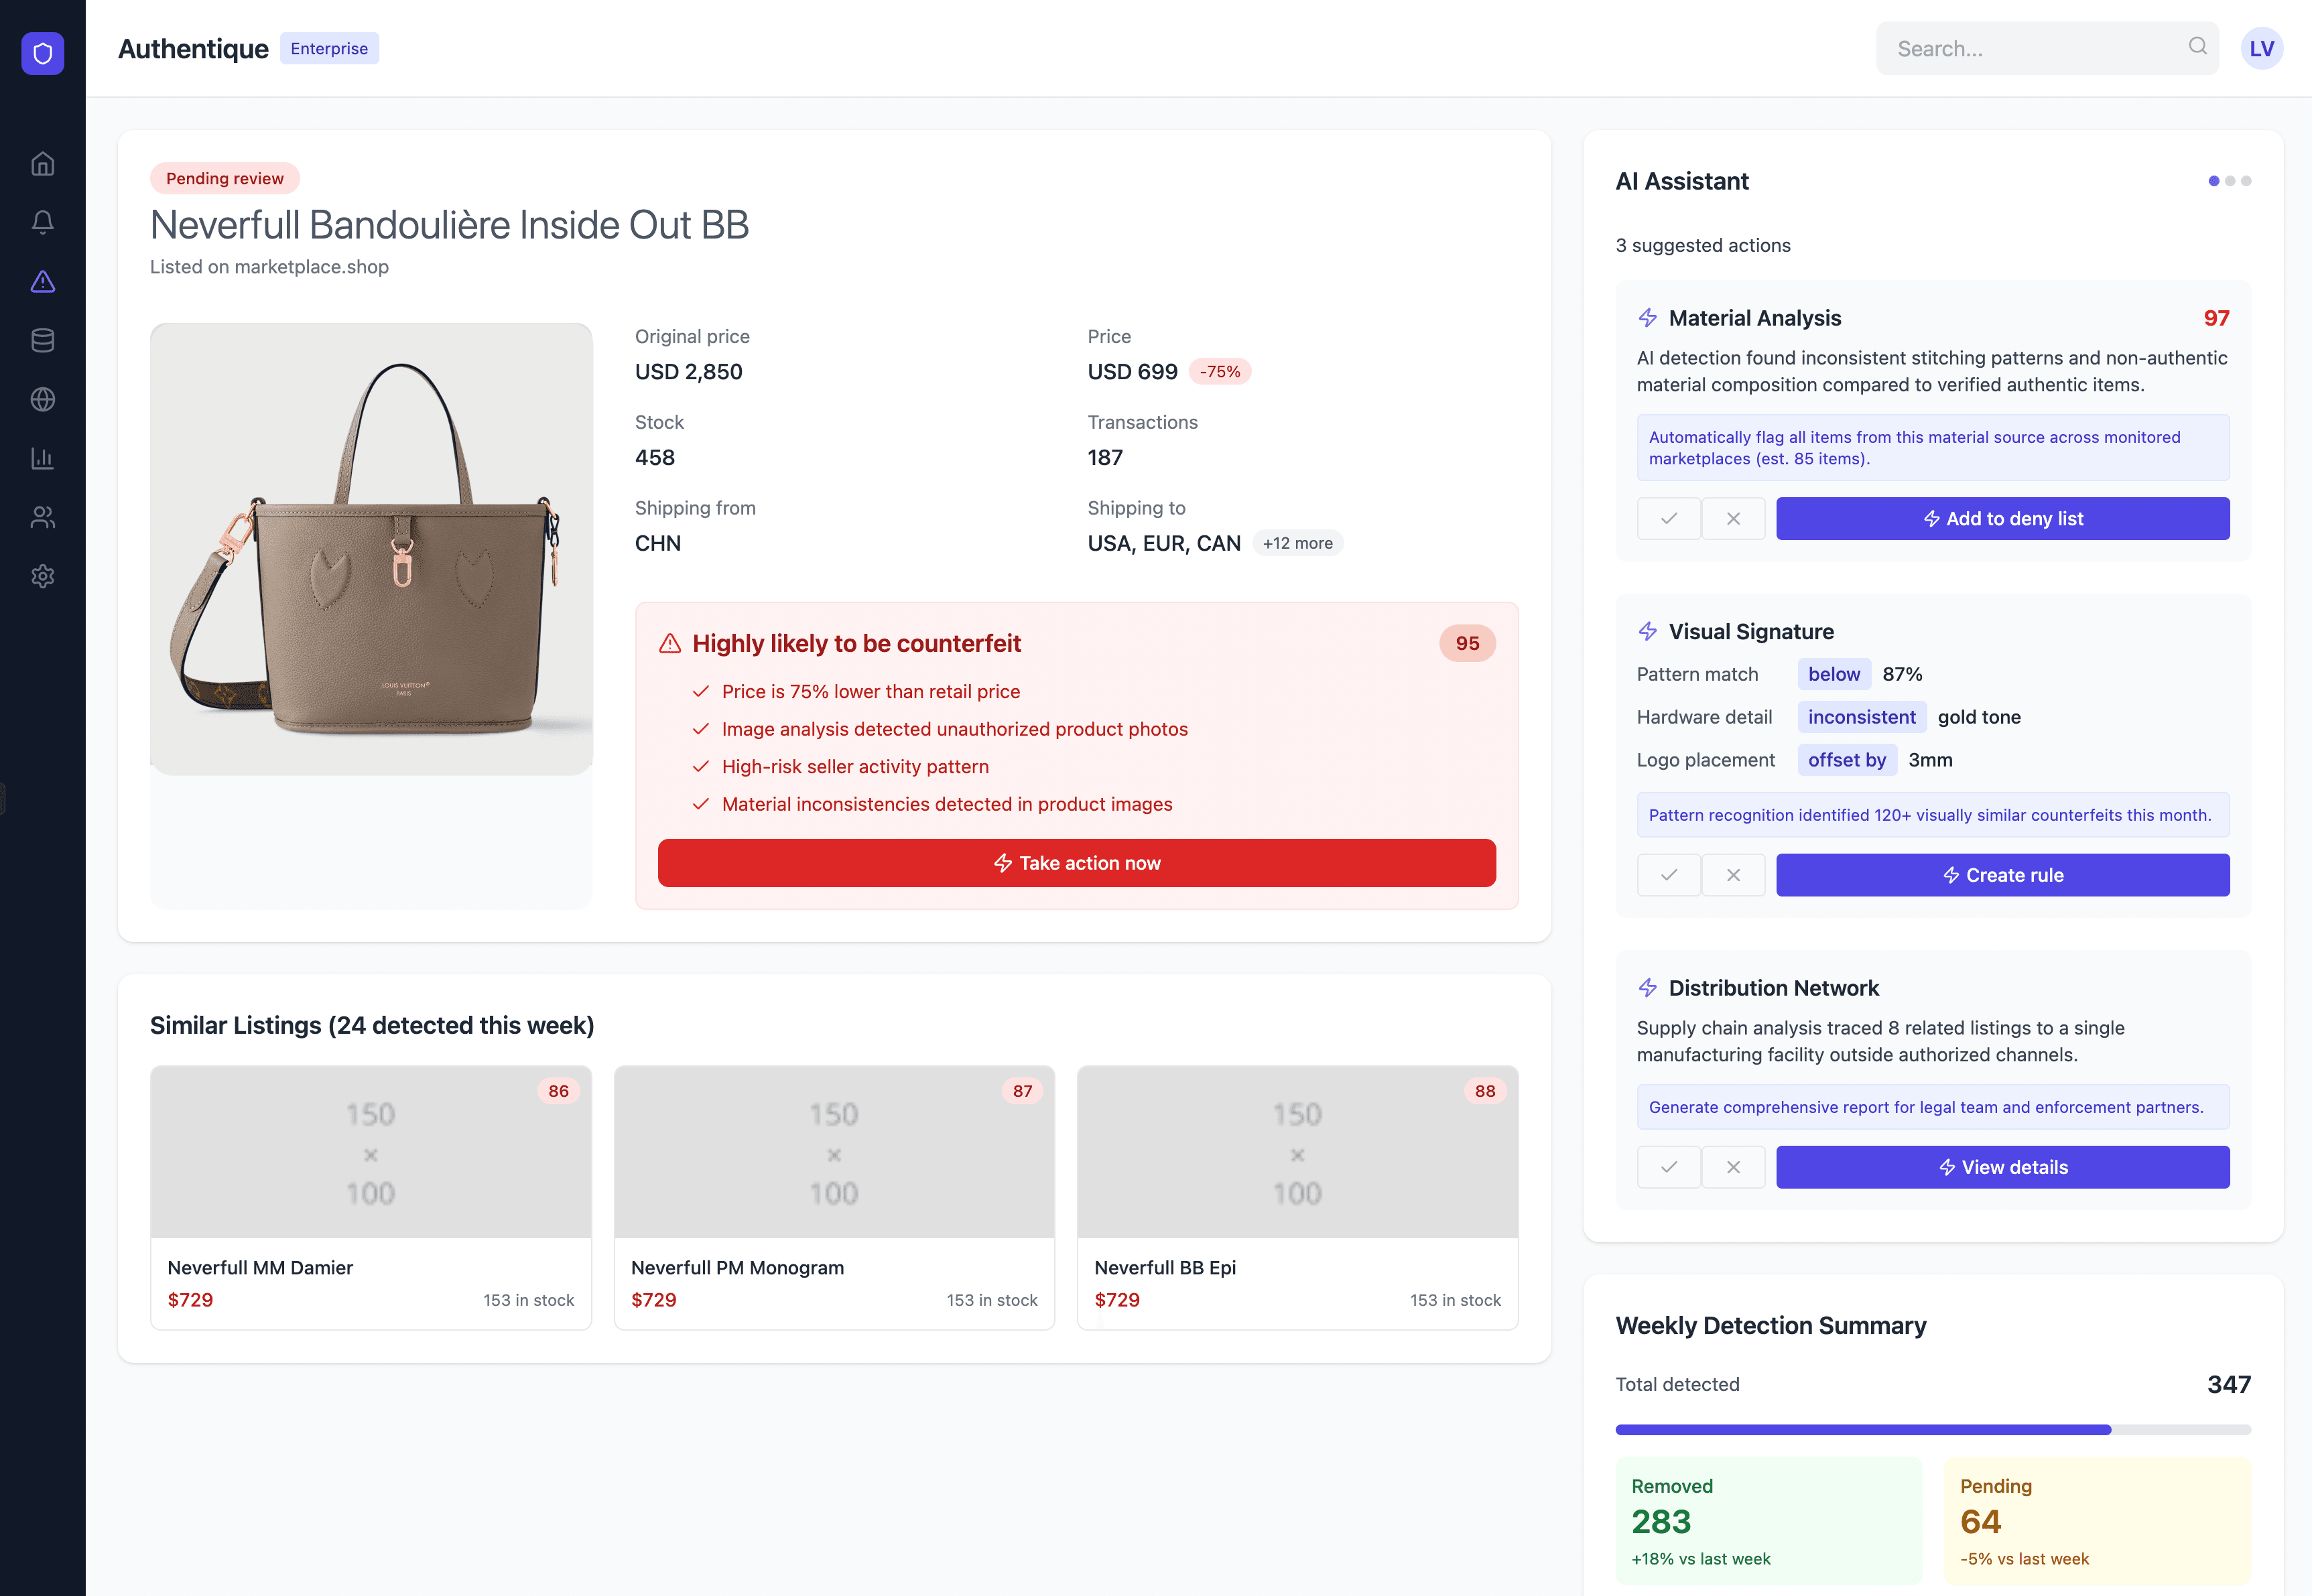Click the counterfeit warning triangle icon

(x=670, y=644)
